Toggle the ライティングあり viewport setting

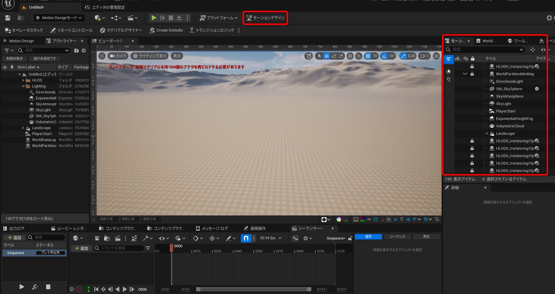point(149,56)
